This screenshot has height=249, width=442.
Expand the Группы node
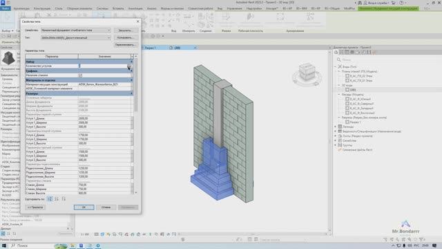tap(336, 145)
